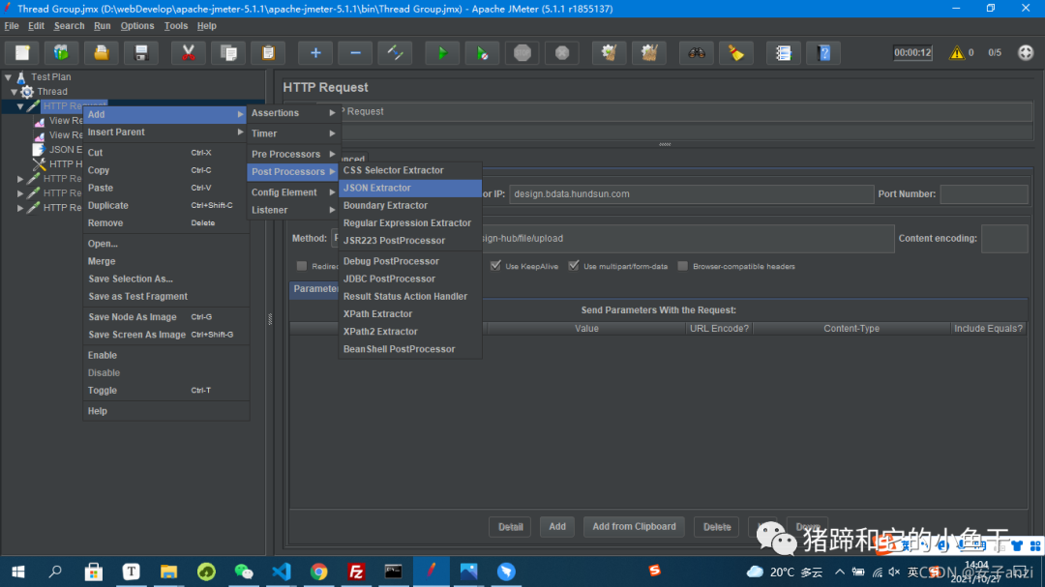Expand the Insert Parent submenu
This screenshot has width=1045, height=587.
(x=165, y=132)
